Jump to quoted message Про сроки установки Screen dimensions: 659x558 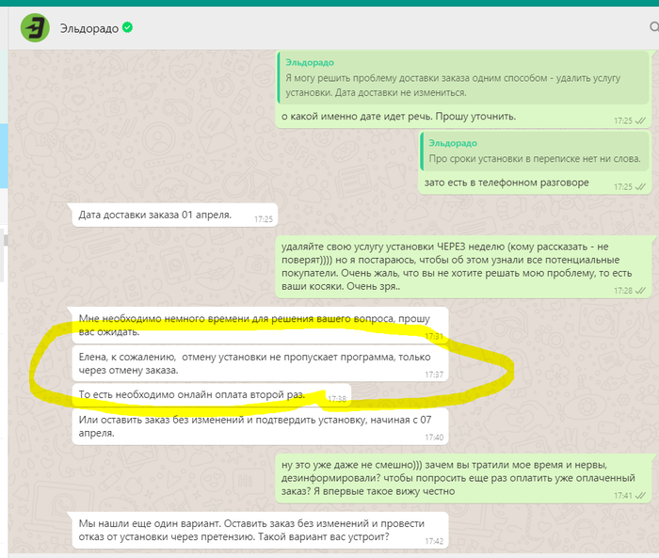click(535, 151)
